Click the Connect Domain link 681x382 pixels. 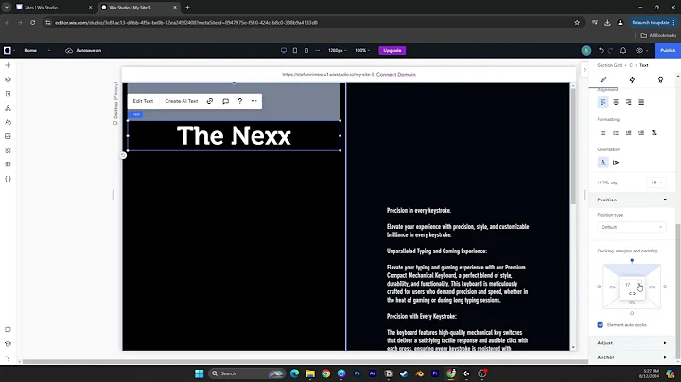(396, 75)
